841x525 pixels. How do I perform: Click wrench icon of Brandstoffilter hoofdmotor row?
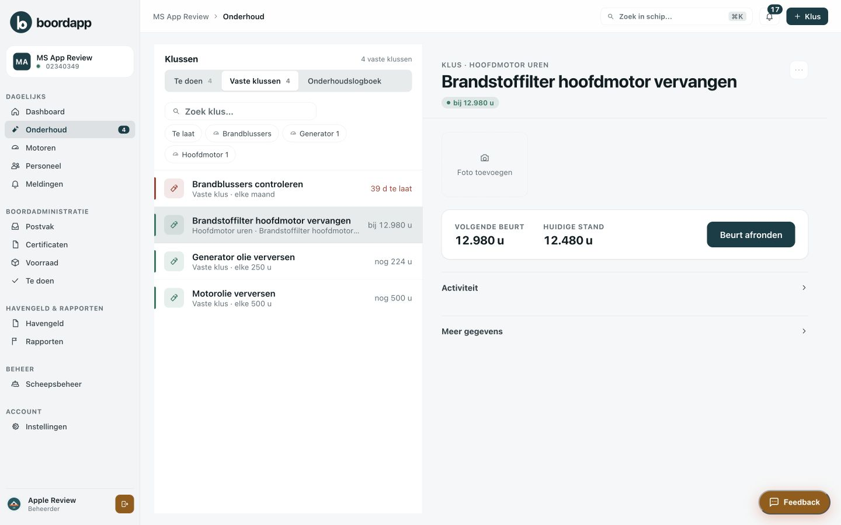174,225
